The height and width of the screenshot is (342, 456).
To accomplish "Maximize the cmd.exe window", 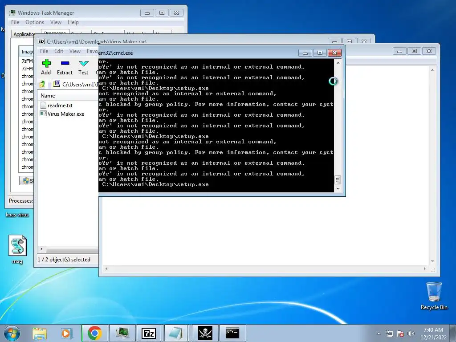I will [x=320, y=53].
